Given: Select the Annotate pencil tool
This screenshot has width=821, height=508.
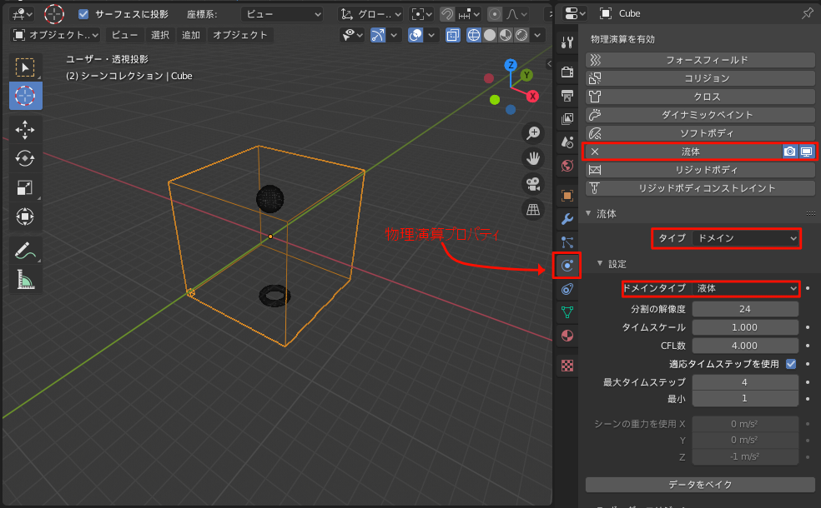Looking at the screenshot, I should (x=25, y=251).
